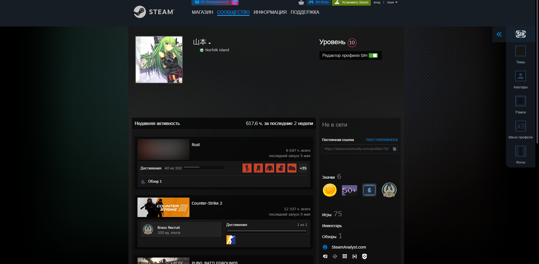Click Counter-Strike 2 achievement icon
Viewport: 539px width, 264px height.
pyautogui.click(x=231, y=240)
